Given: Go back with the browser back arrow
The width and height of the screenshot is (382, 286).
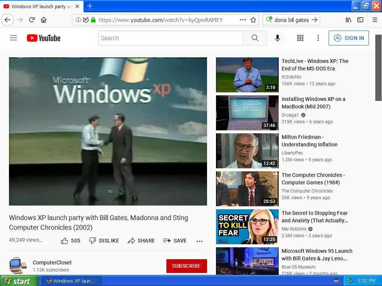Looking at the screenshot, I should (7, 20).
